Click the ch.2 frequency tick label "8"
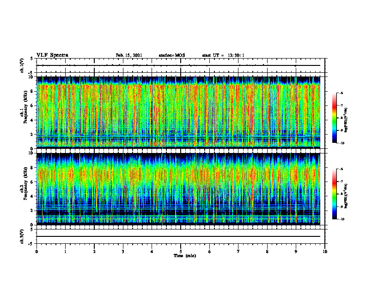Screen dimensions: 366x282 (x=32, y=168)
